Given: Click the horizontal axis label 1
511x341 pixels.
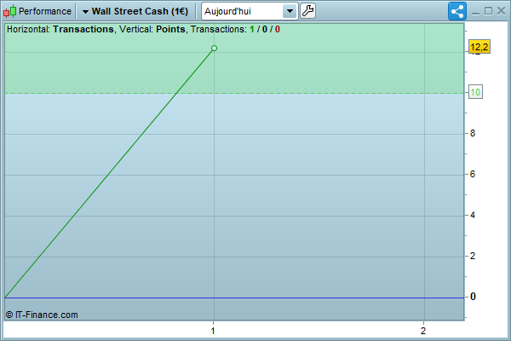Looking at the screenshot, I should (213, 331).
